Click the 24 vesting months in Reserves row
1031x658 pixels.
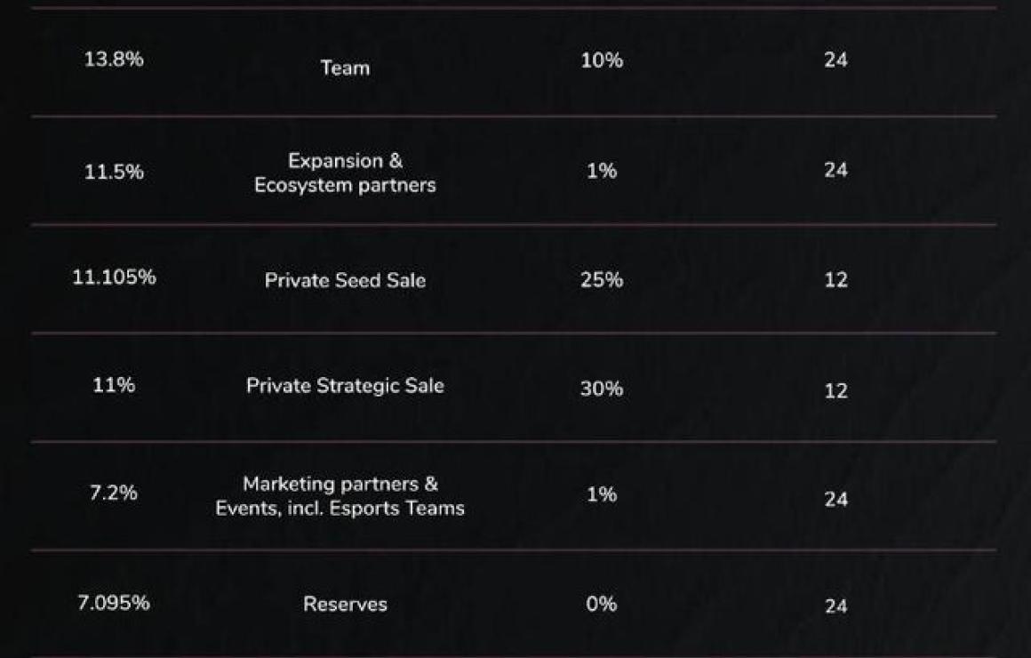835,606
